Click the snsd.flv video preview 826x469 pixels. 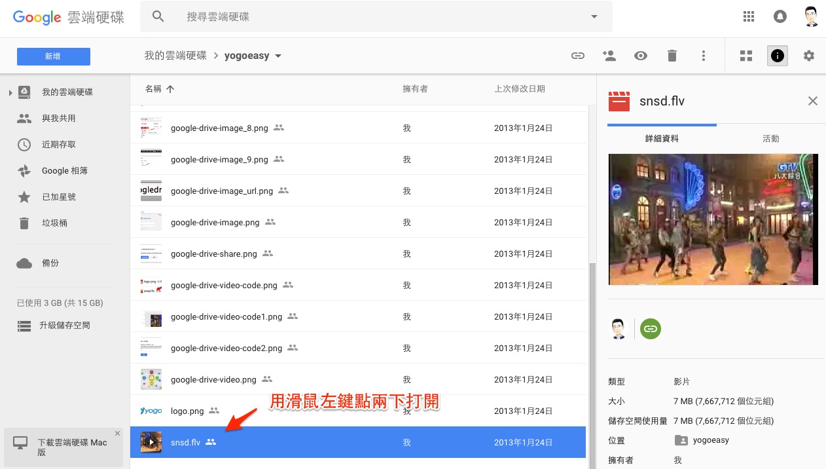pos(713,219)
